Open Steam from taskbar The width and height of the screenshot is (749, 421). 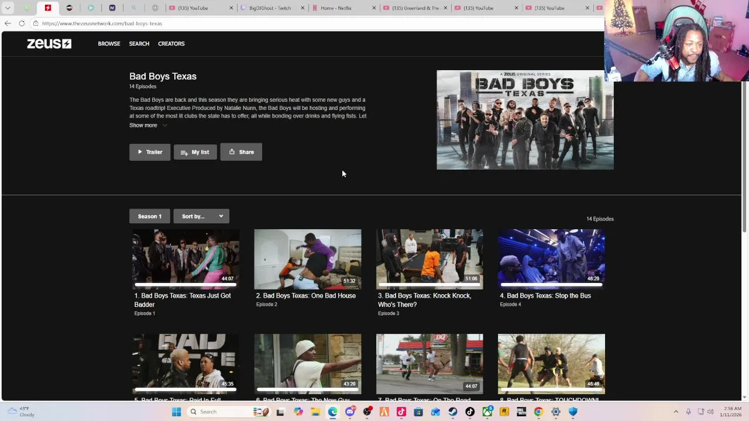pos(453,412)
